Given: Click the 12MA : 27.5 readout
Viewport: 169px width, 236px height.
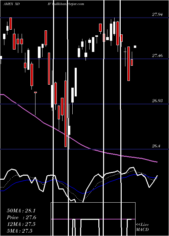Looking at the screenshot, I should tap(21, 224).
